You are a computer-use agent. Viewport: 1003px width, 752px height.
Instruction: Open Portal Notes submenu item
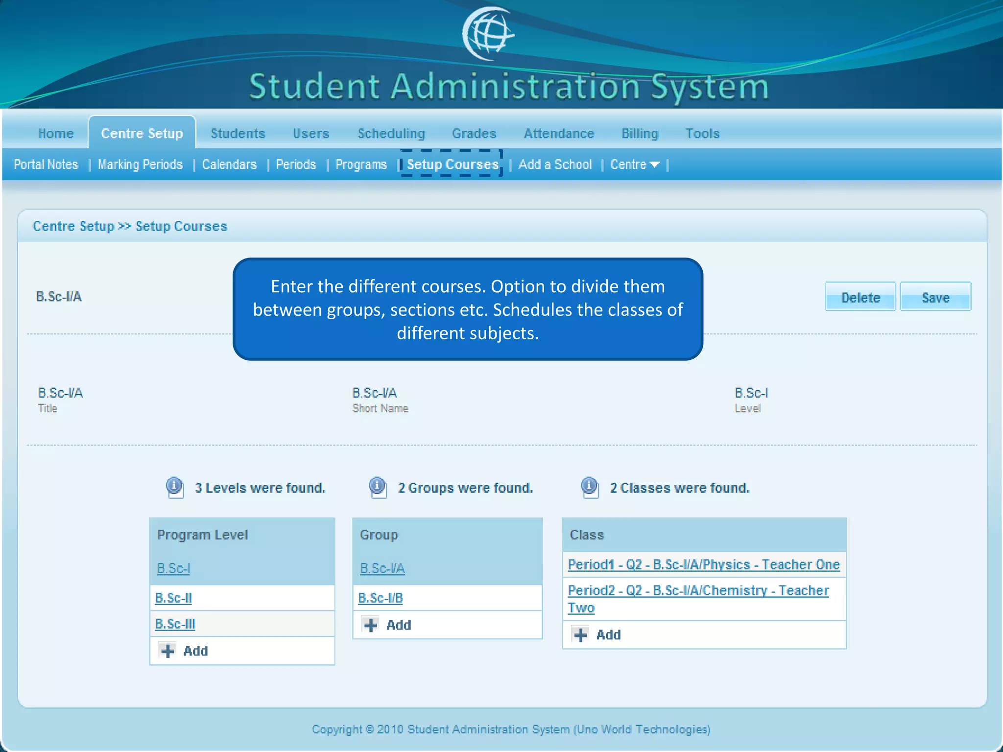point(46,164)
